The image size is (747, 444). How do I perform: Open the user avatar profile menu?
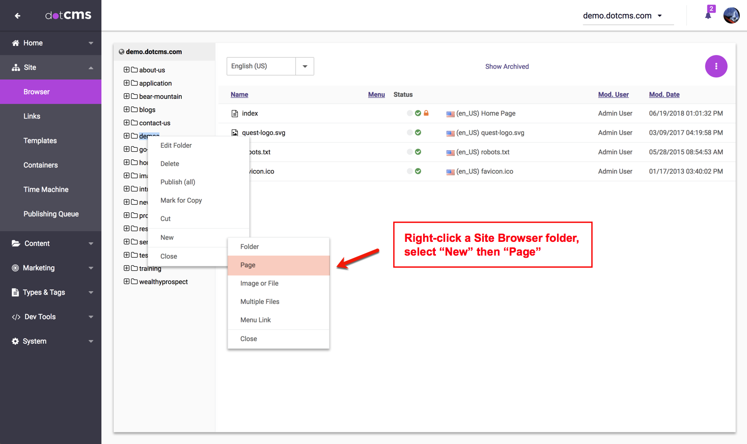point(731,15)
